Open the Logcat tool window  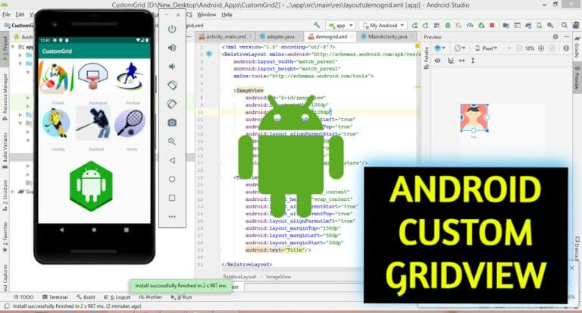tap(117, 297)
